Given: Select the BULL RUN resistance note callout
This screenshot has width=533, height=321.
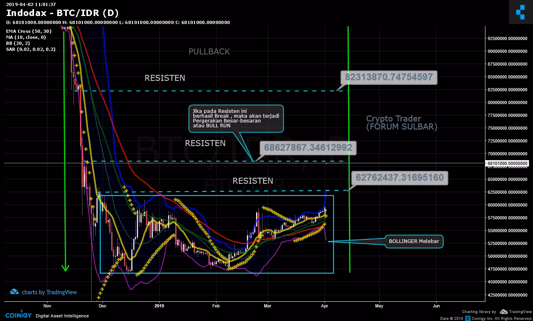Looking at the screenshot, I should pyautogui.click(x=236, y=118).
